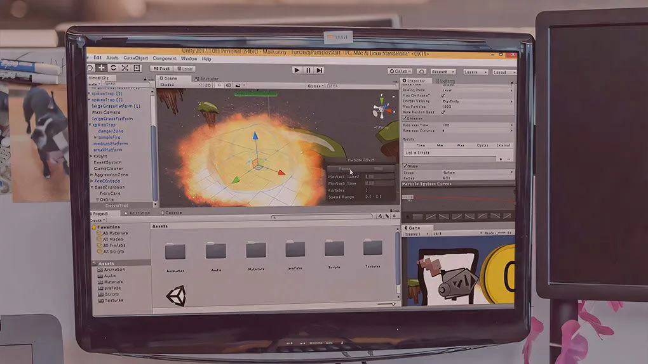Image resolution: width=648 pixels, height=364 pixels.
Task: Expand the Knight object in Hierarchy
Action: pos(91,157)
